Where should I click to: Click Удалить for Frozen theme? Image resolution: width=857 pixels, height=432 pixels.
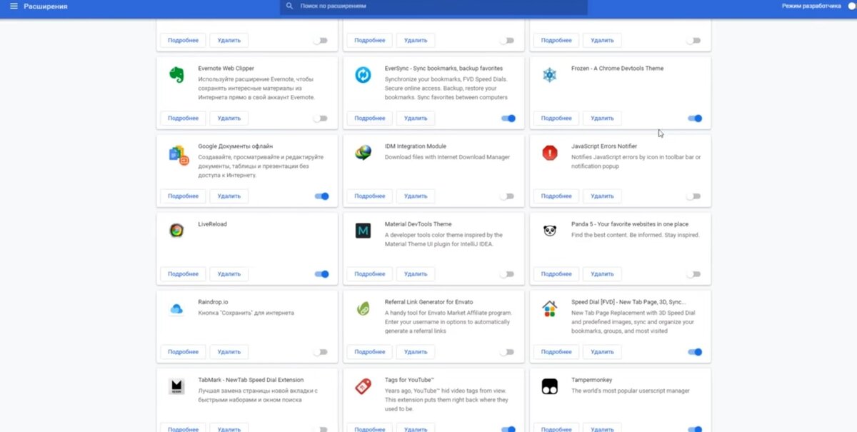(602, 119)
